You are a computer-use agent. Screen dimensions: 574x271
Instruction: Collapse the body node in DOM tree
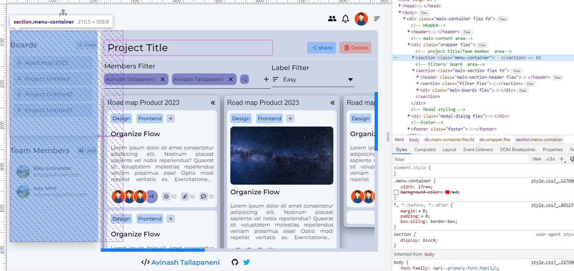[400, 12]
